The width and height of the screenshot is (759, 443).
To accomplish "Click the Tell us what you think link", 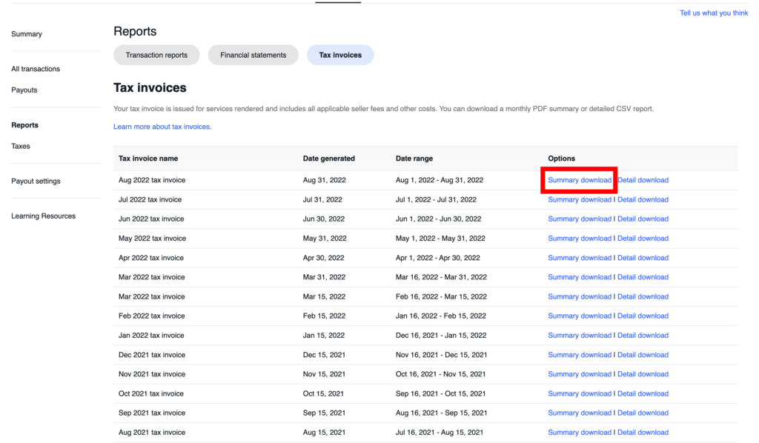I will click(x=713, y=13).
